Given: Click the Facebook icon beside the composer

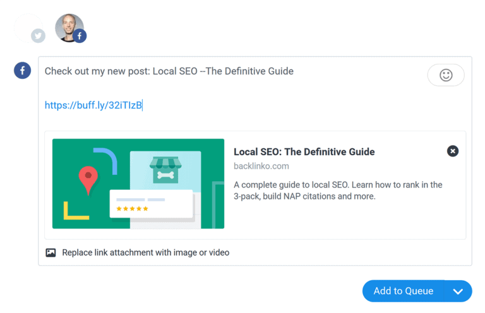Looking at the screenshot, I should [23, 71].
